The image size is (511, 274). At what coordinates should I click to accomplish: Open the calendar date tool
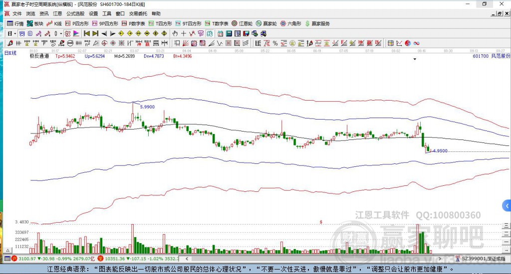pyautogui.click(x=220, y=33)
